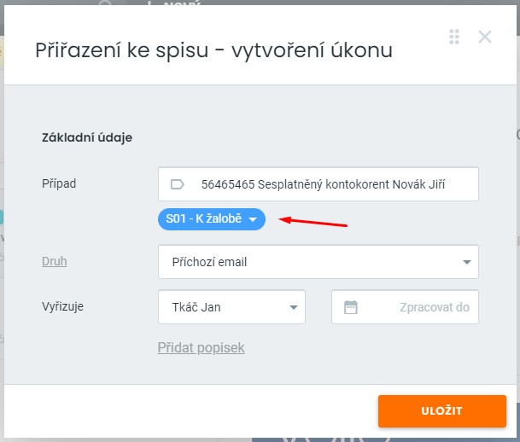520x442 pixels.
Task: Click the Příchozí email text in Druh
Action: click(207, 262)
